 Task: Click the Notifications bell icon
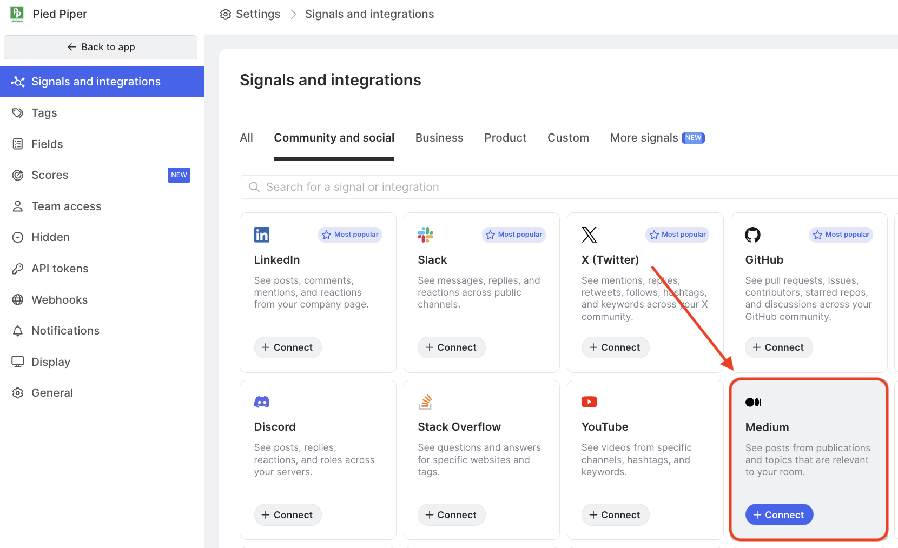tap(18, 331)
